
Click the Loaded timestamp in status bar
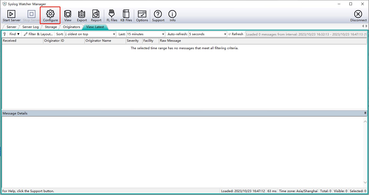243,191
